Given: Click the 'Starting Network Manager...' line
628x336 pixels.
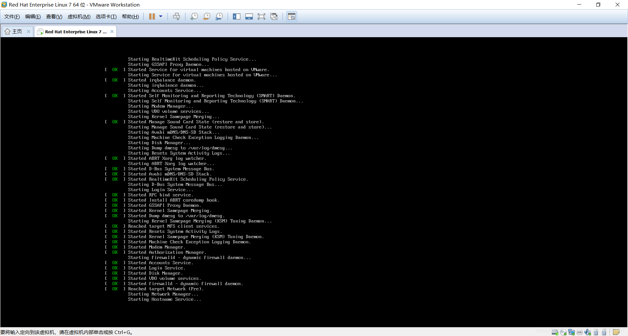Looking at the screenshot, I should (x=163, y=294).
